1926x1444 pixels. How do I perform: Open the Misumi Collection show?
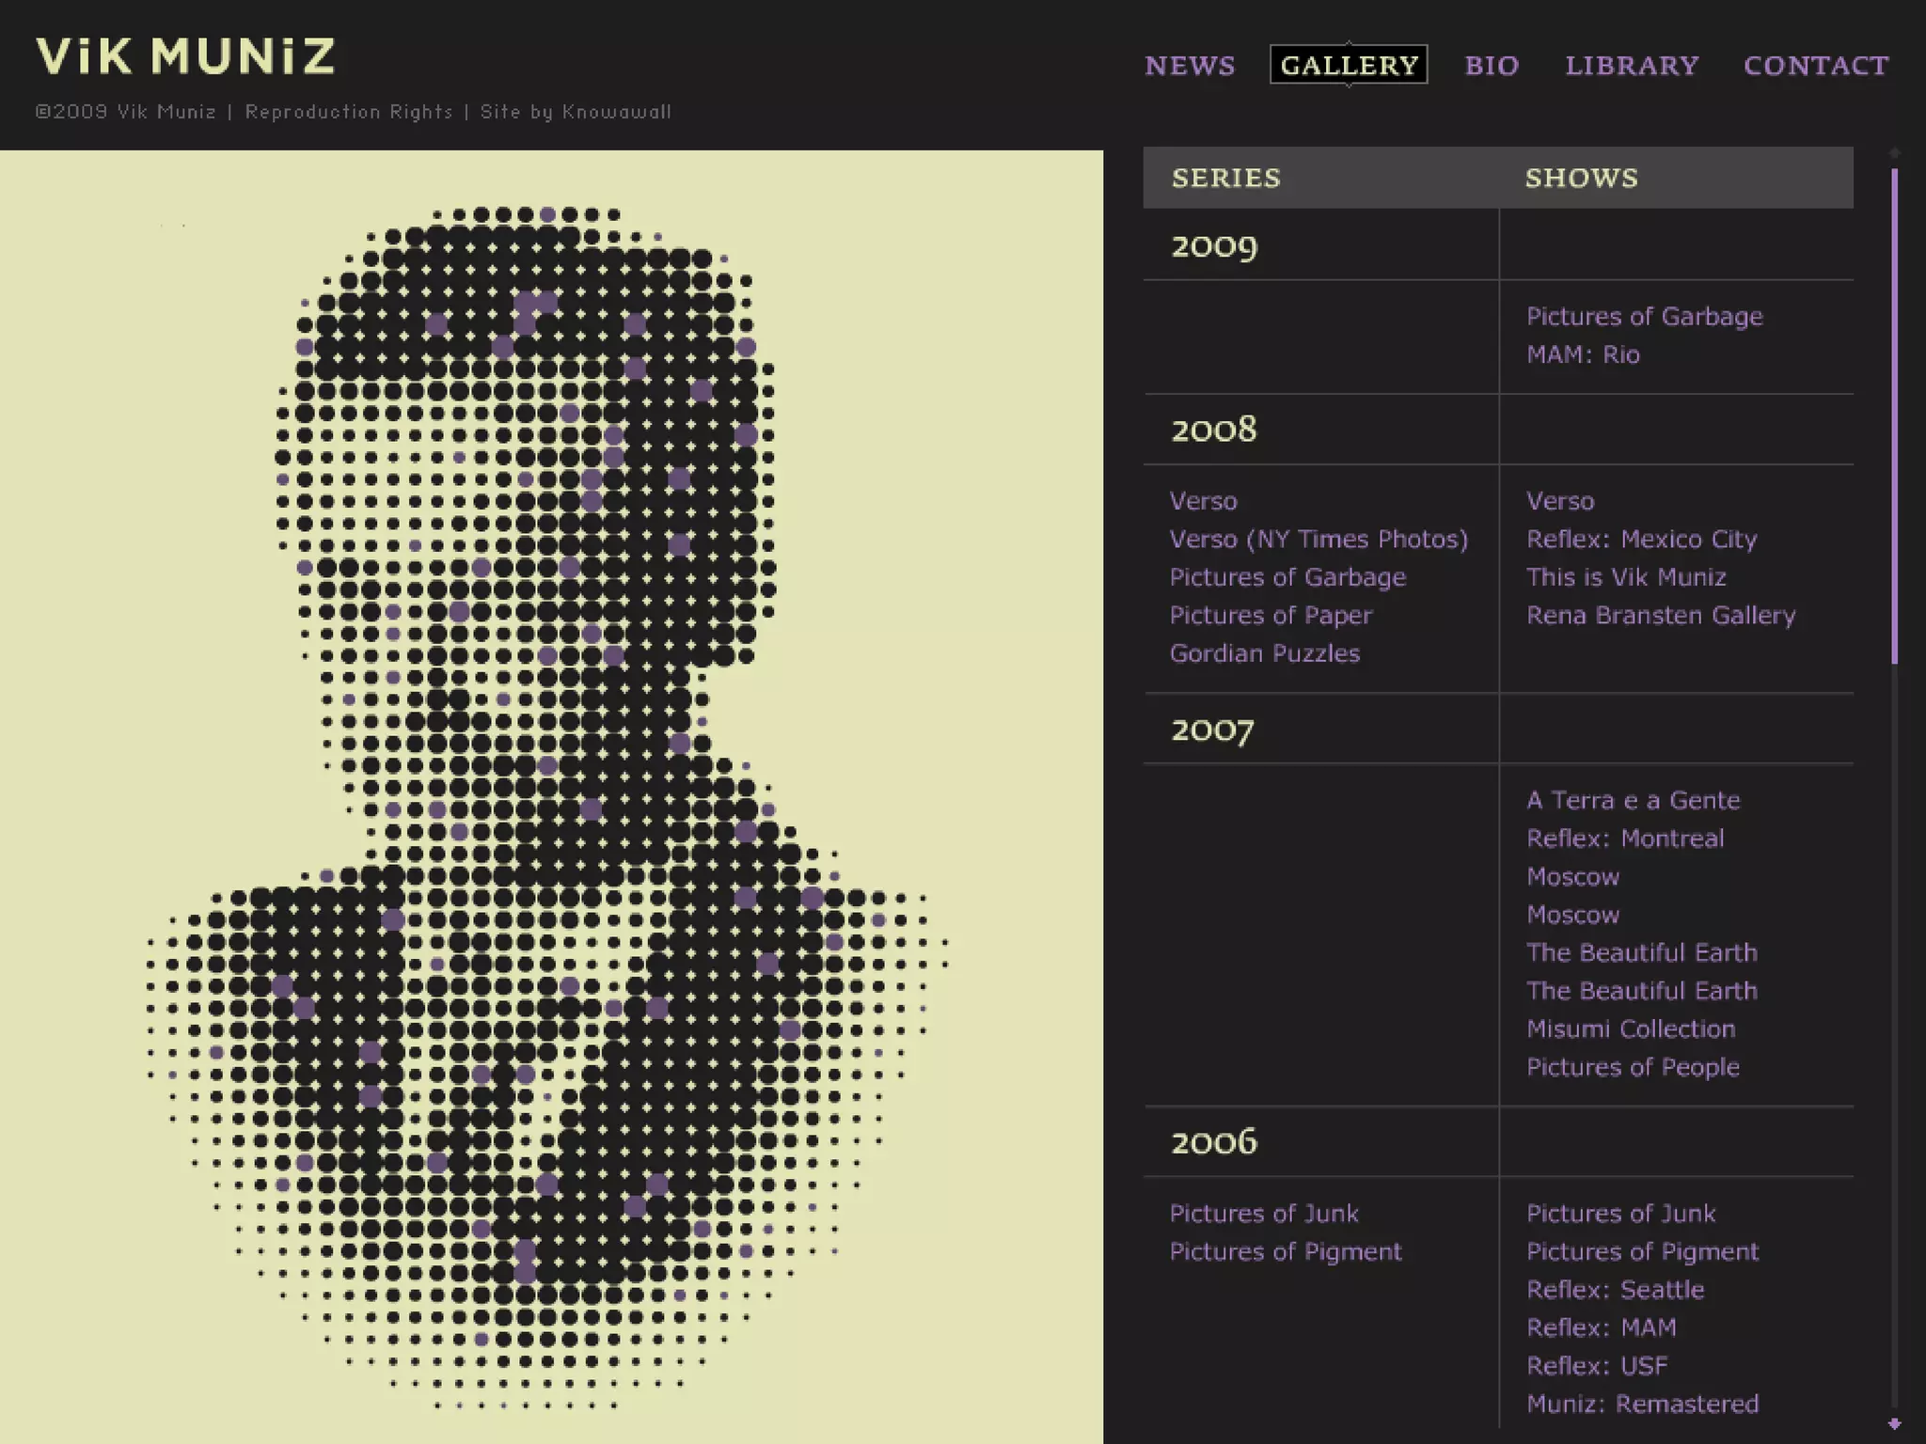(1631, 1028)
